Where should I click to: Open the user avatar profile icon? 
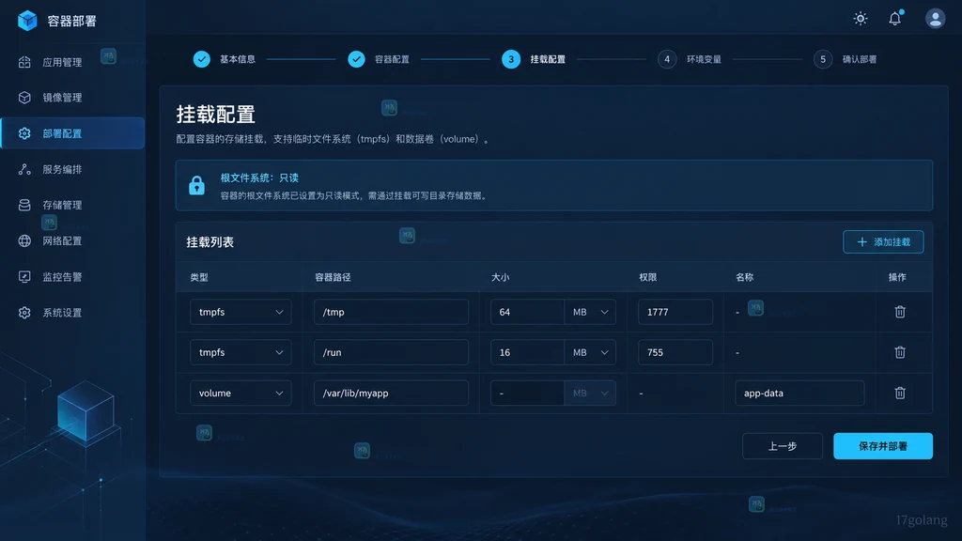pos(935,19)
